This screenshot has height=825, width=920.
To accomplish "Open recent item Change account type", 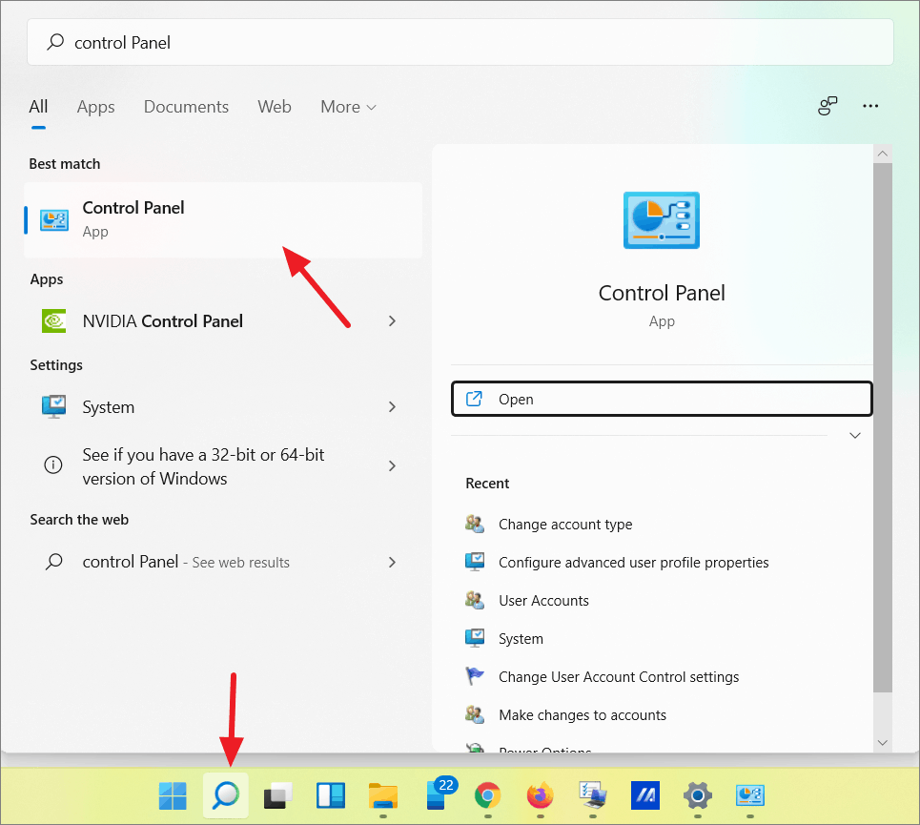I will 565,524.
